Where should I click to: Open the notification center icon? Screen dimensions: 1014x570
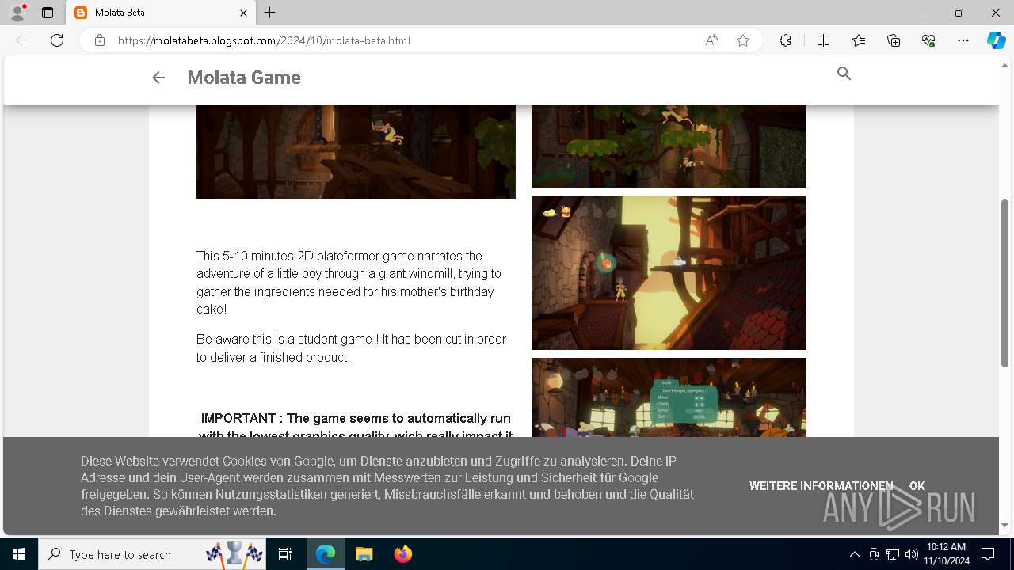(988, 554)
